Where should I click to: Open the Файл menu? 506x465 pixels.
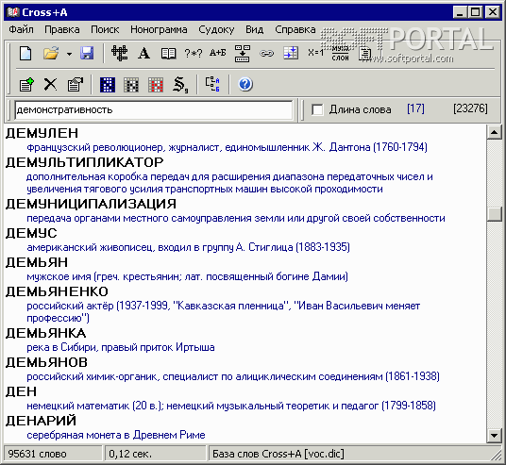pyautogui.click(x=21, y=29)
